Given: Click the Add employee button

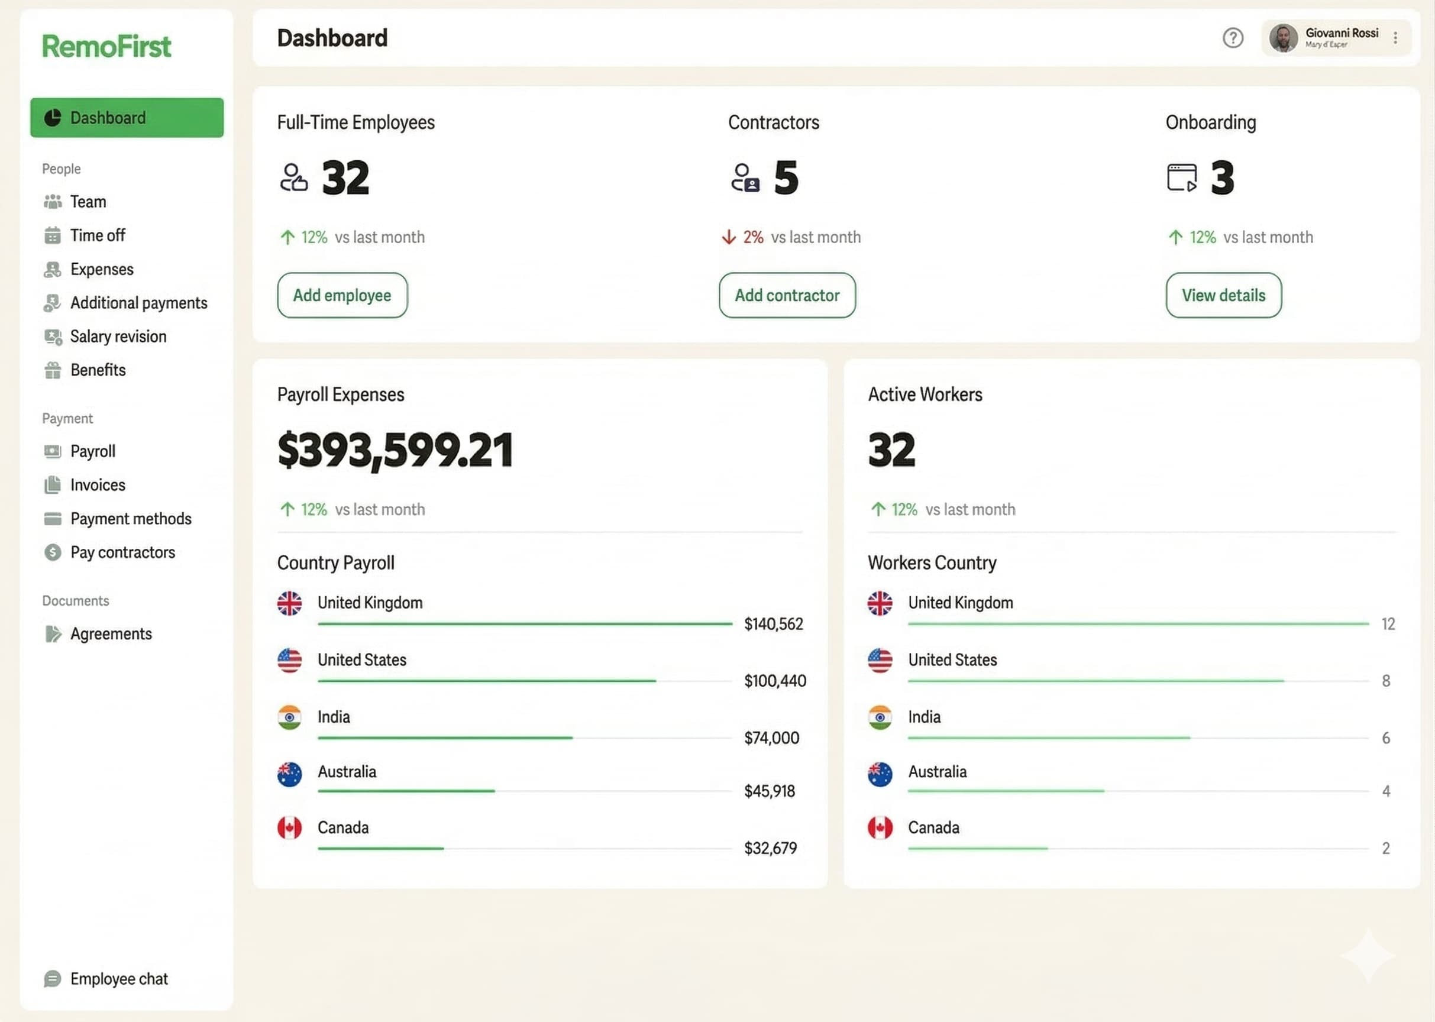Looking at the screenshot, I should (x=342, y=295).
